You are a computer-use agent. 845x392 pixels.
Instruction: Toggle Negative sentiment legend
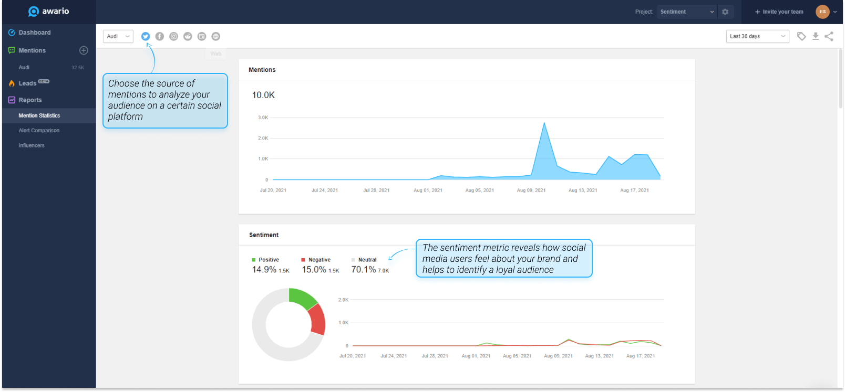click(x=316, y=260)
